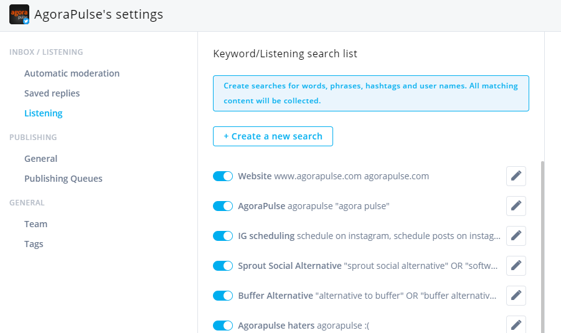The width and height of the screenshot is (561, 333).
Task: Disable the Buffer Alternative search toggle
Action: tap(223, 296)
